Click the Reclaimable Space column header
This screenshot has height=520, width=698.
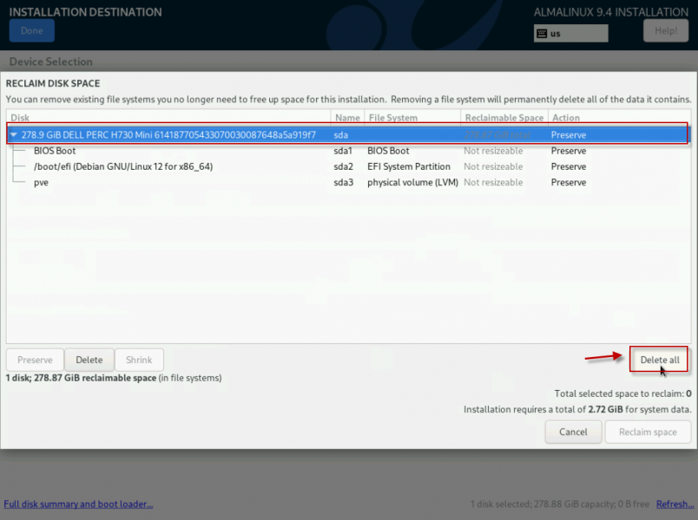tap(504, 118)
